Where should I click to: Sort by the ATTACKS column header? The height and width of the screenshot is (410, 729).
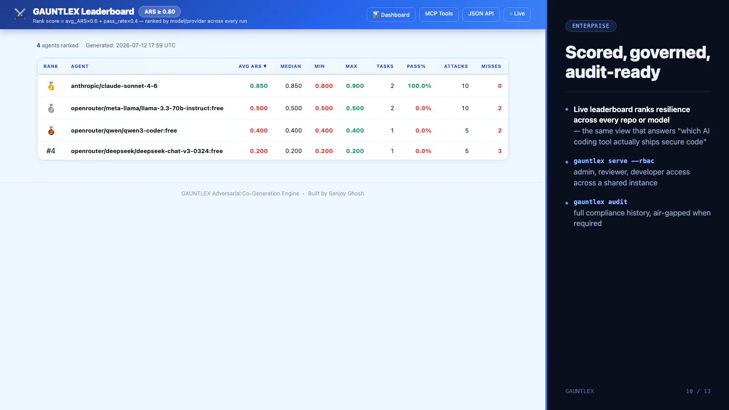[456, 67]
